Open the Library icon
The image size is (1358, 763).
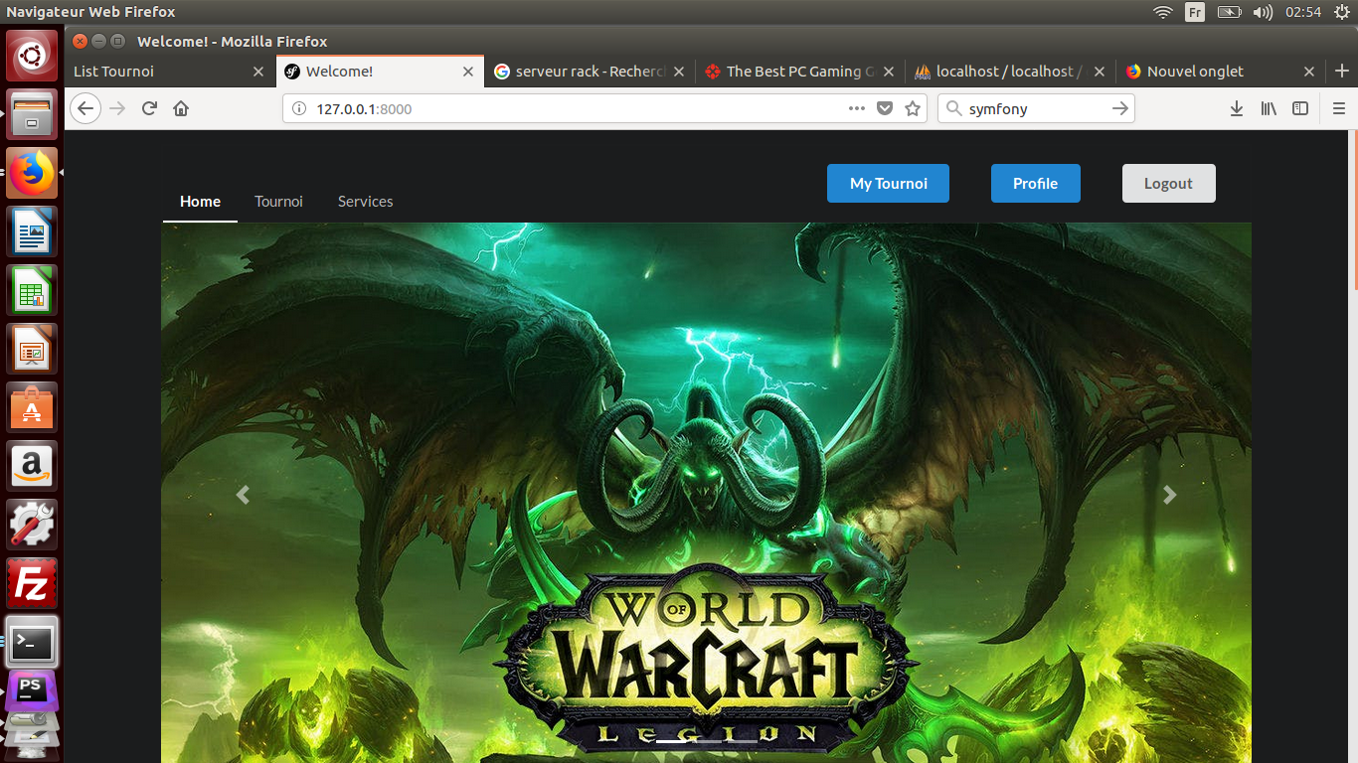click(x=1269, y=108)
